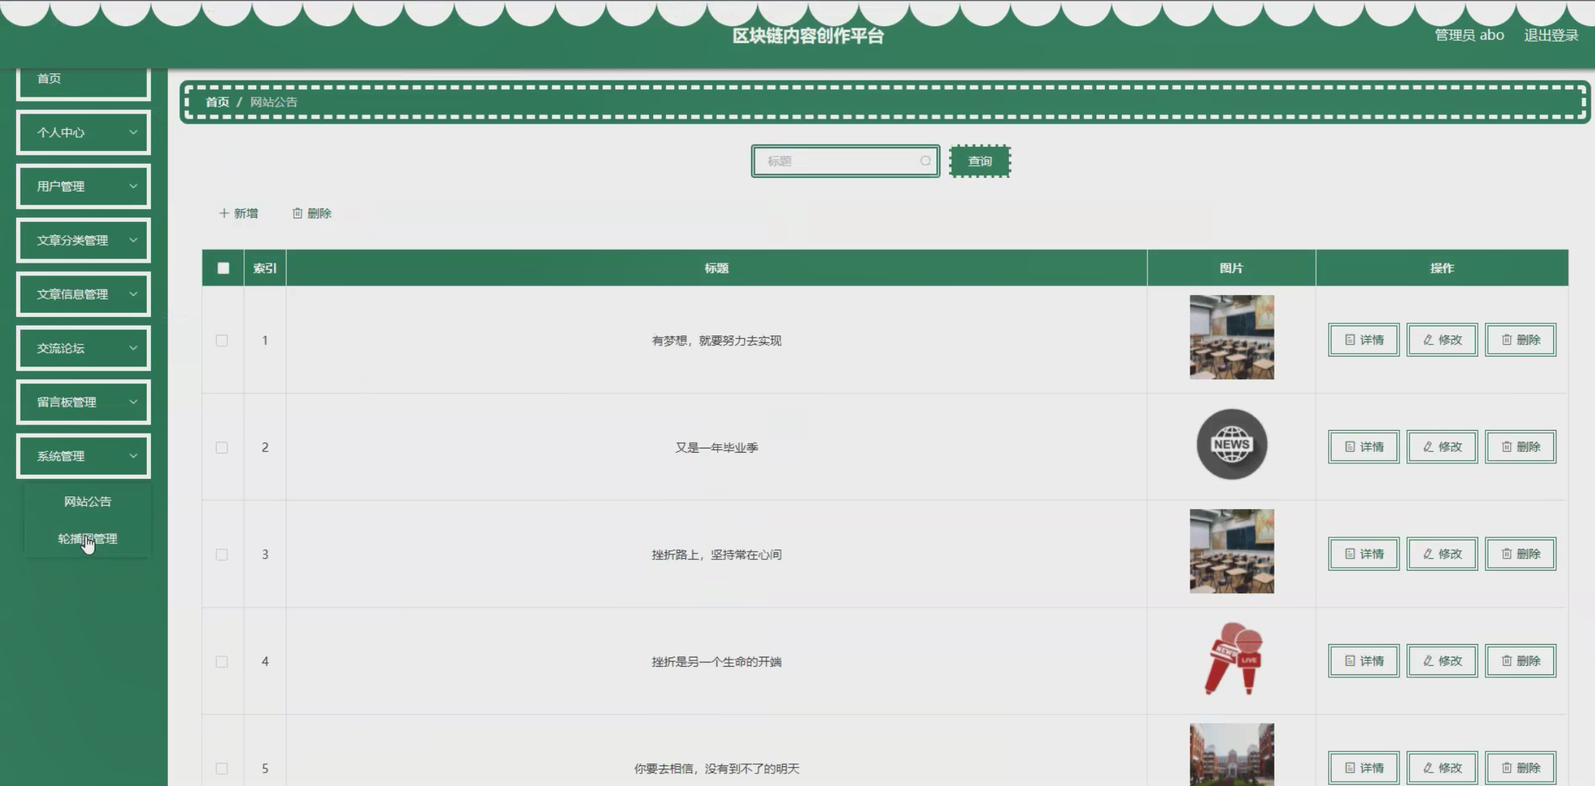
Task: Check the box for row 2 又是一年毕业季
Action: click(x=222, y=448)
